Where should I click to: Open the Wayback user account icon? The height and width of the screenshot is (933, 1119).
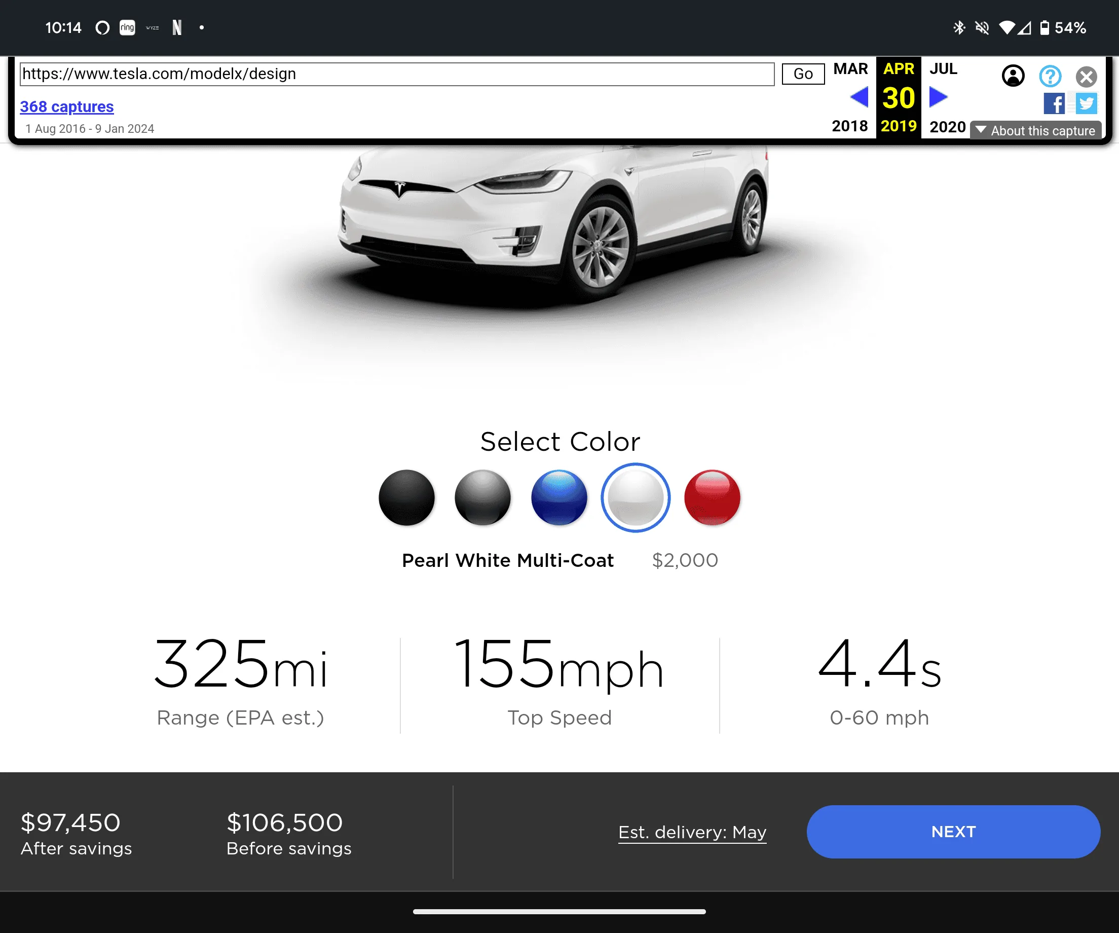[x=1013, y=76]
